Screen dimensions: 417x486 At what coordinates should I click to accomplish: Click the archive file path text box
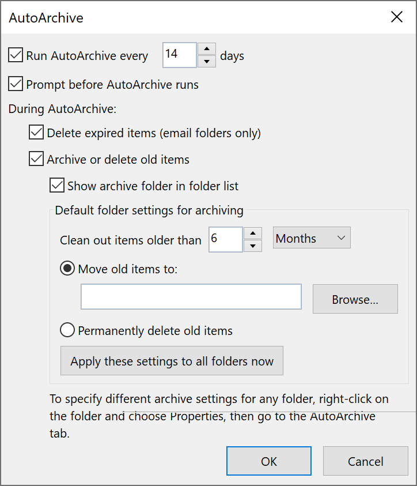pos(191,297)
